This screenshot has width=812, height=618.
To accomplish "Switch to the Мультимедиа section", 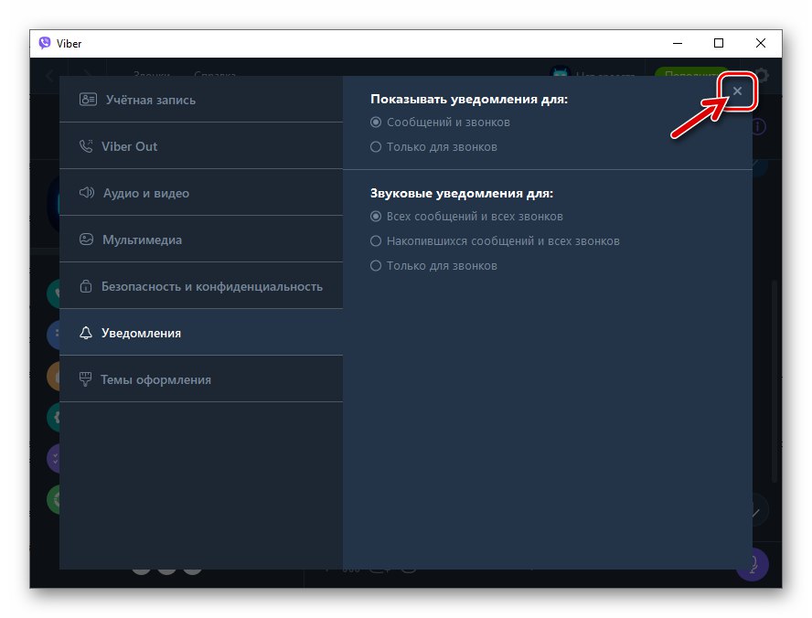I will pyautogui.click(x=201, y=240).
